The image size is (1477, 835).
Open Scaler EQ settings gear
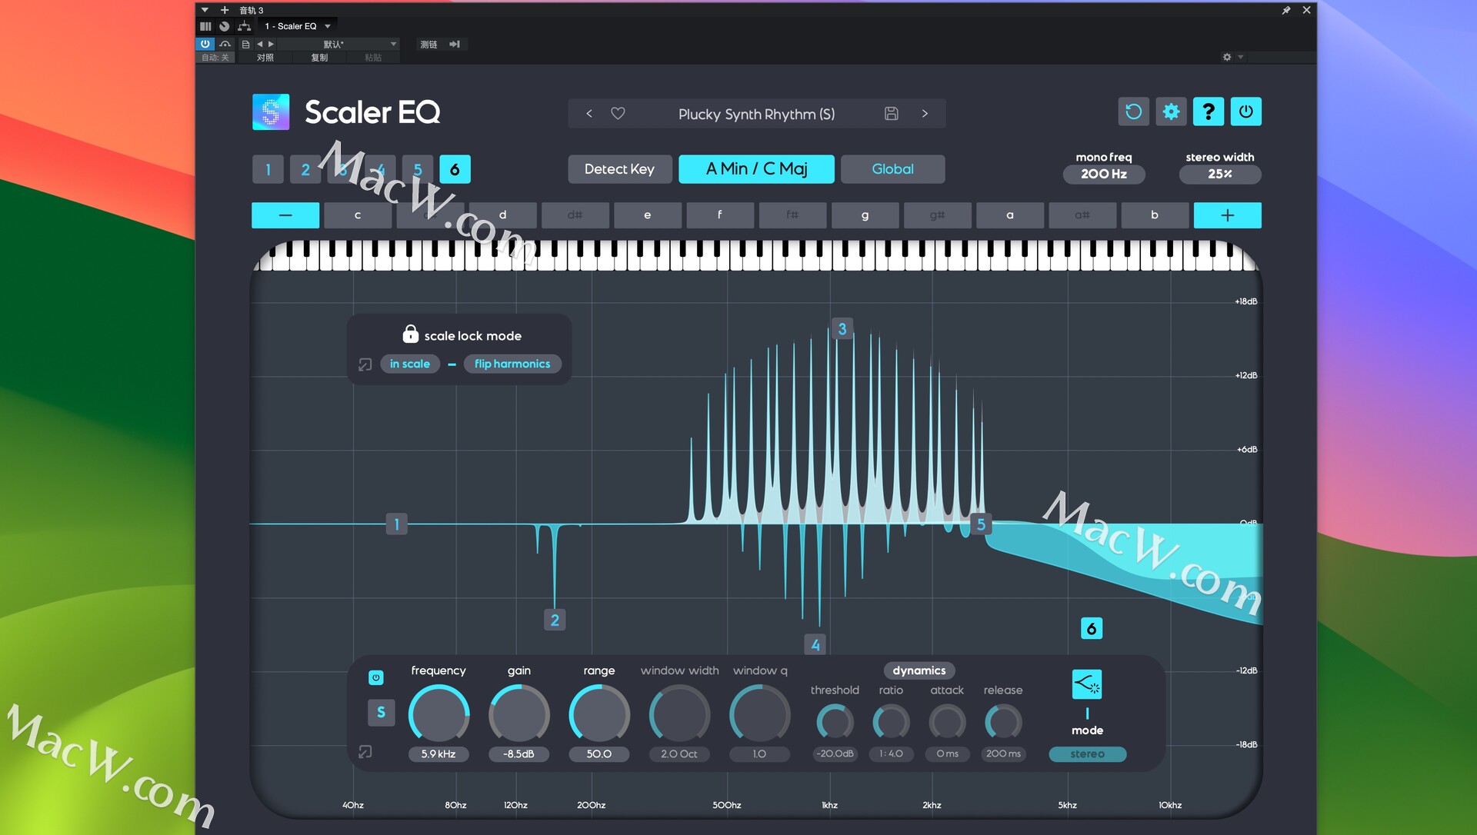[1171, 111]
